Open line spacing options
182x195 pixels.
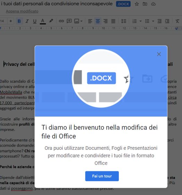(x=124, y=21)
